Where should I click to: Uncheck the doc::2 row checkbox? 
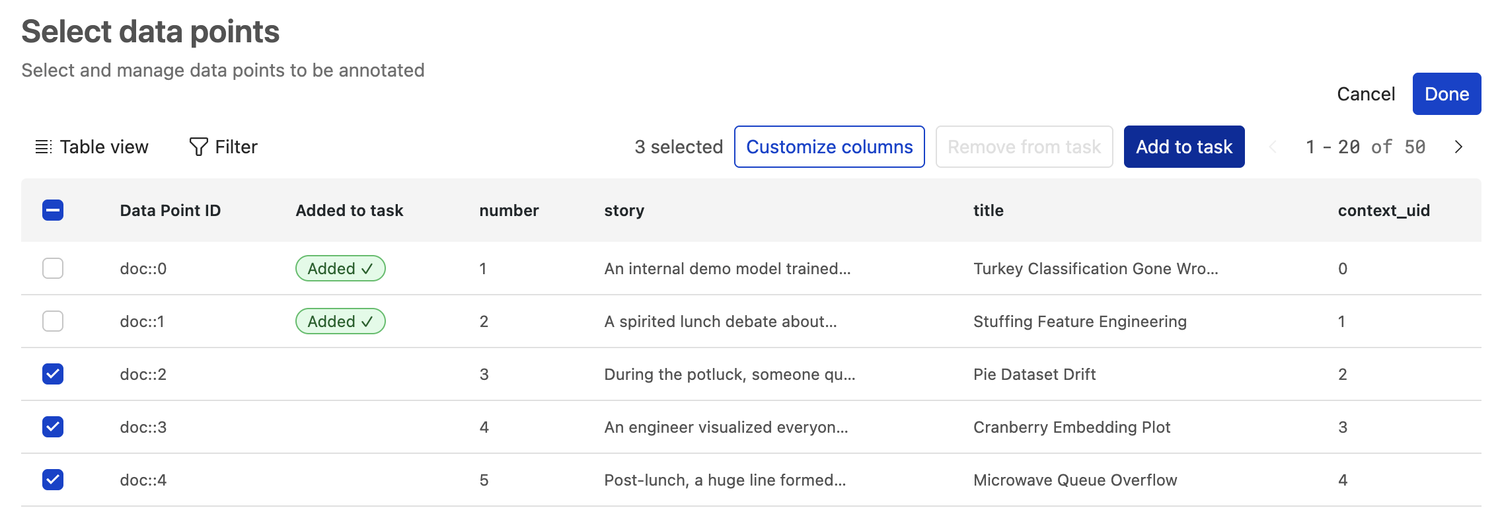click(x=53, y=374)
